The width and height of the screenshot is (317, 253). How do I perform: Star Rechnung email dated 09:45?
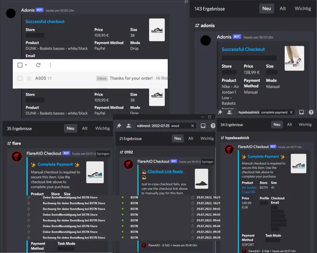tap(29, 209)
